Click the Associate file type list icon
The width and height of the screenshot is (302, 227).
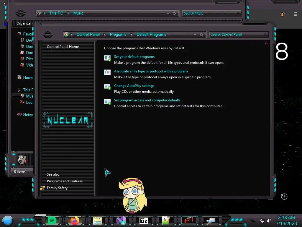pos(107,72)
